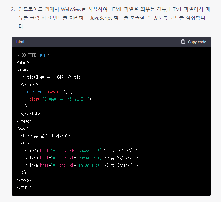Click the step 2 paragraph about WebView
This screenshot has height=202, width=221.
tap(114, 18)
